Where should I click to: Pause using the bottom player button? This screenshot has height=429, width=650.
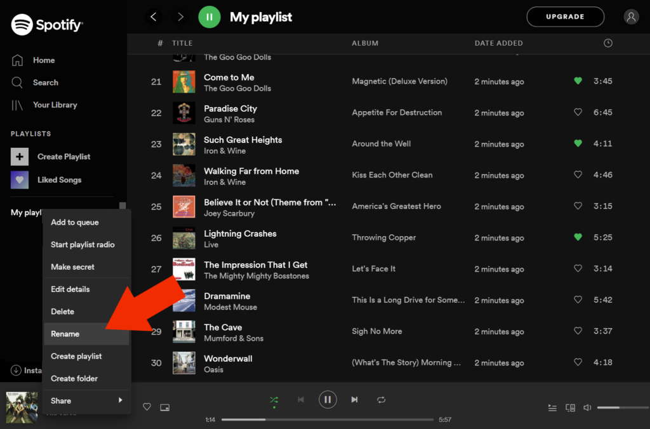click(x=328, y=400)
